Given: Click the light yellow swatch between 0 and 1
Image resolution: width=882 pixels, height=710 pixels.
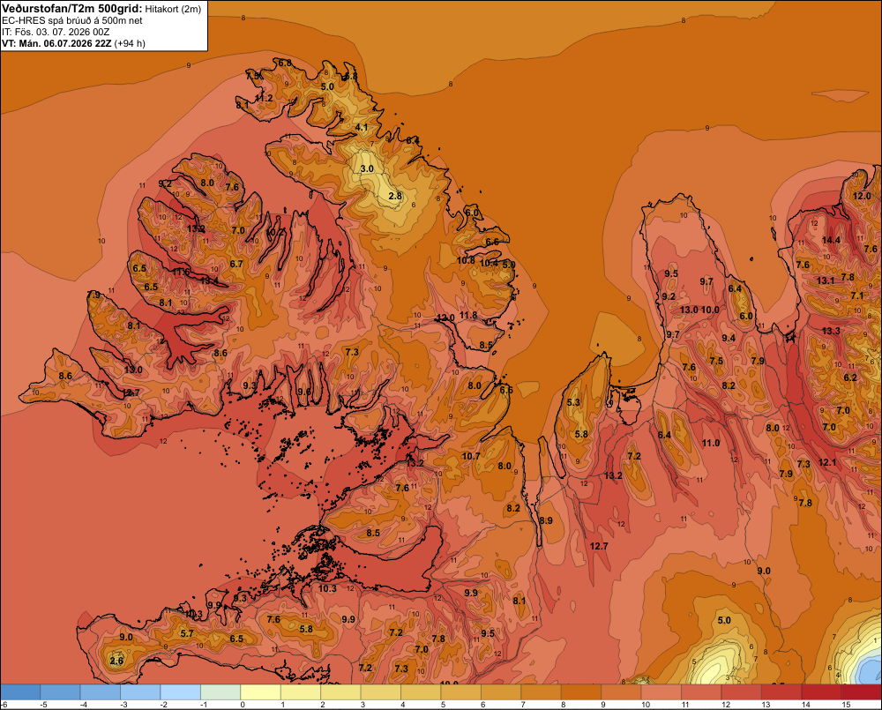Looking at the screenshot, I should point(260,692).
